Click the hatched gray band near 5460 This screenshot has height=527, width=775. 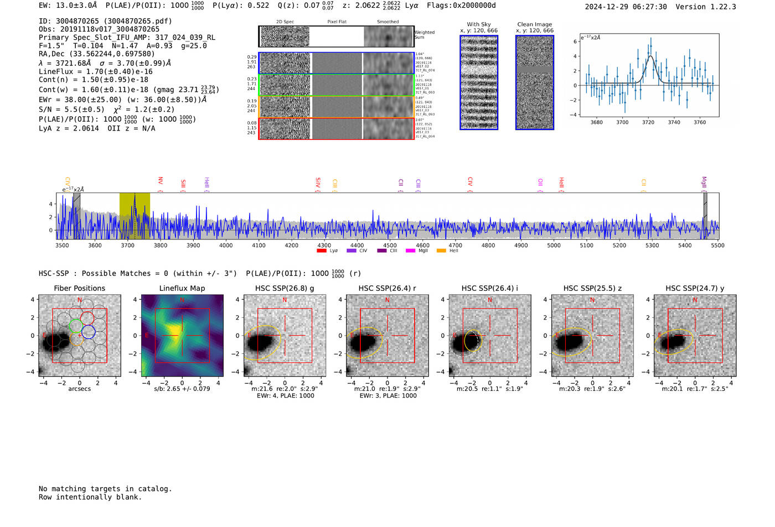(705, 216)
